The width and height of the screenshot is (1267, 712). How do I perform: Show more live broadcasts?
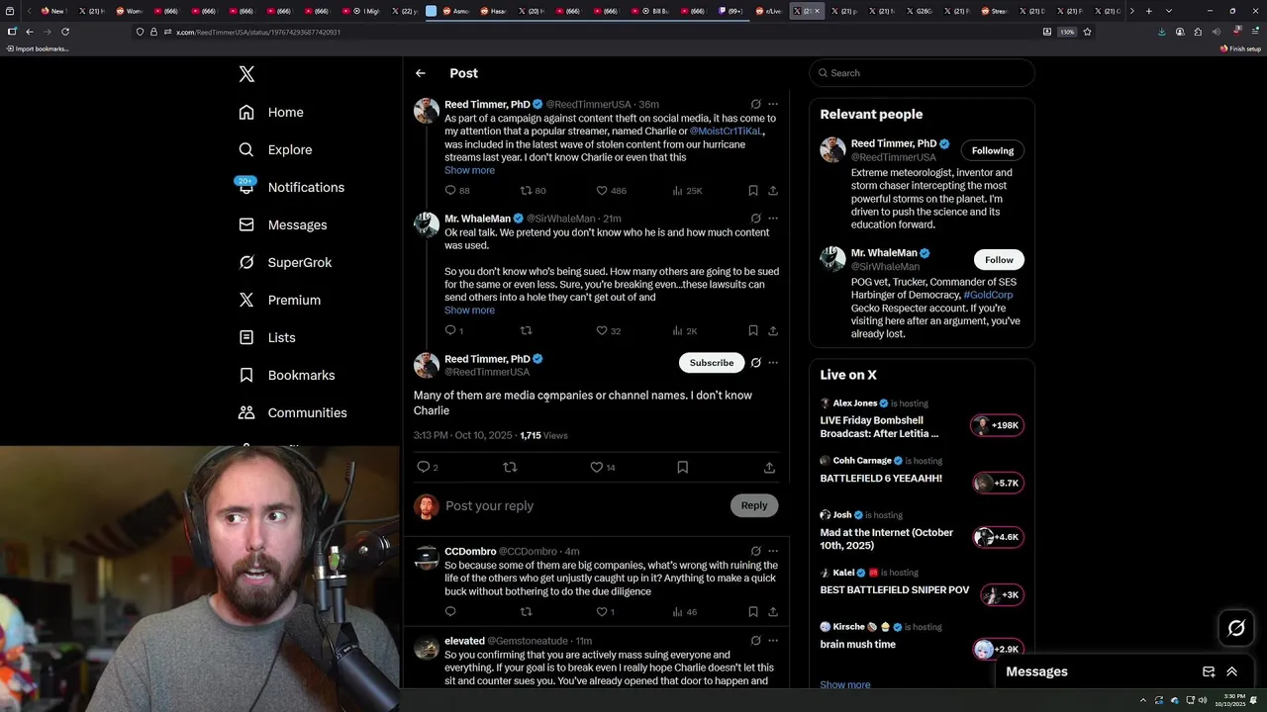(x=845, y=684)
